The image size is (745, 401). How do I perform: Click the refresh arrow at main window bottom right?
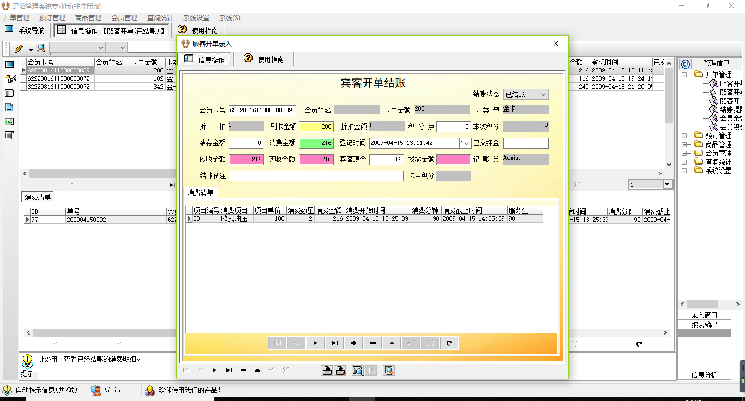pos(639,344)
